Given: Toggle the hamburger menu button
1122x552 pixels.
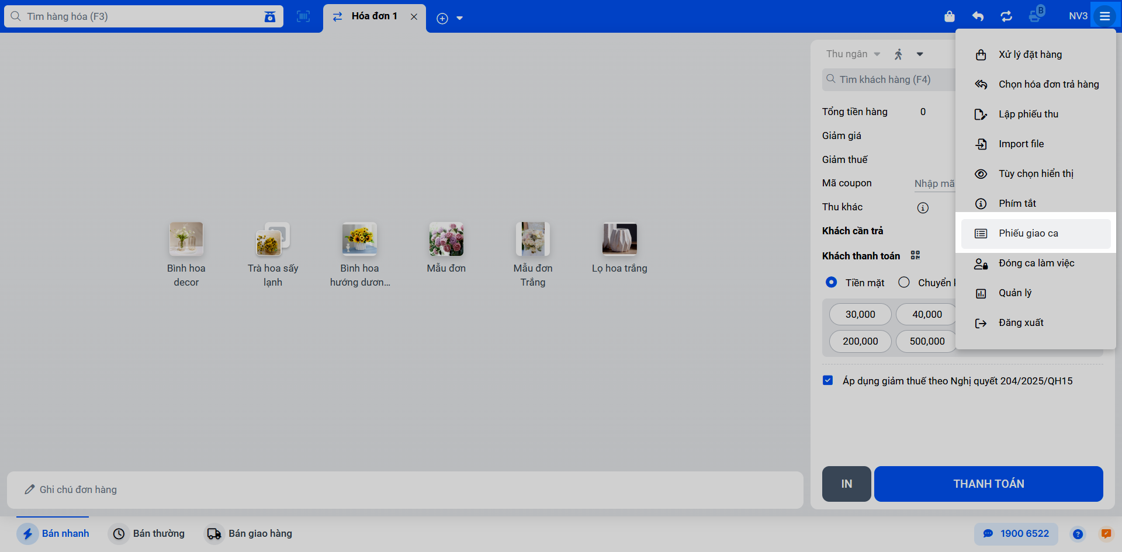Looking at the screenshot, I should pos(1105,16).
